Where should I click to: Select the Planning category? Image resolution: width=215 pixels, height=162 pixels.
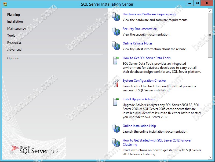coord(13,15)
